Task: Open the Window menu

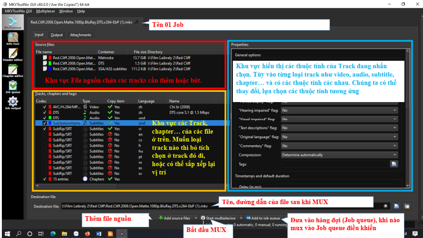Action: tap(66, 11)
